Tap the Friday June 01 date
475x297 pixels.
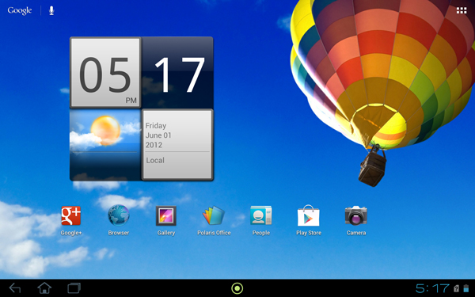tap(158, 135)
